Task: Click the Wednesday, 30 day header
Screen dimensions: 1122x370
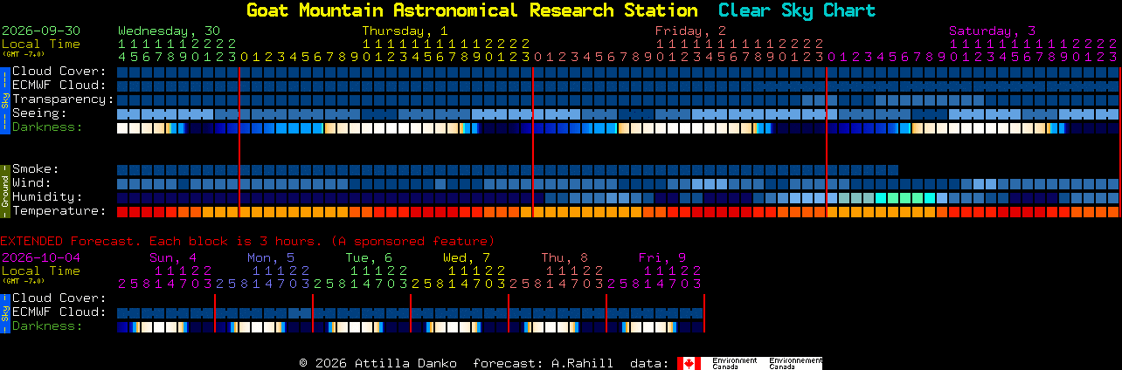Action: (169, 31)
